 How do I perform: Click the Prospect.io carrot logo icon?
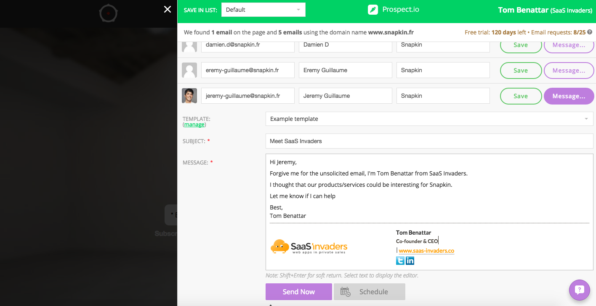373,10
